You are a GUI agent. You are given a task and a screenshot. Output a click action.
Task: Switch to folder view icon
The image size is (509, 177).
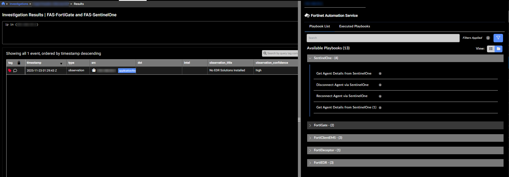[498, 49]
